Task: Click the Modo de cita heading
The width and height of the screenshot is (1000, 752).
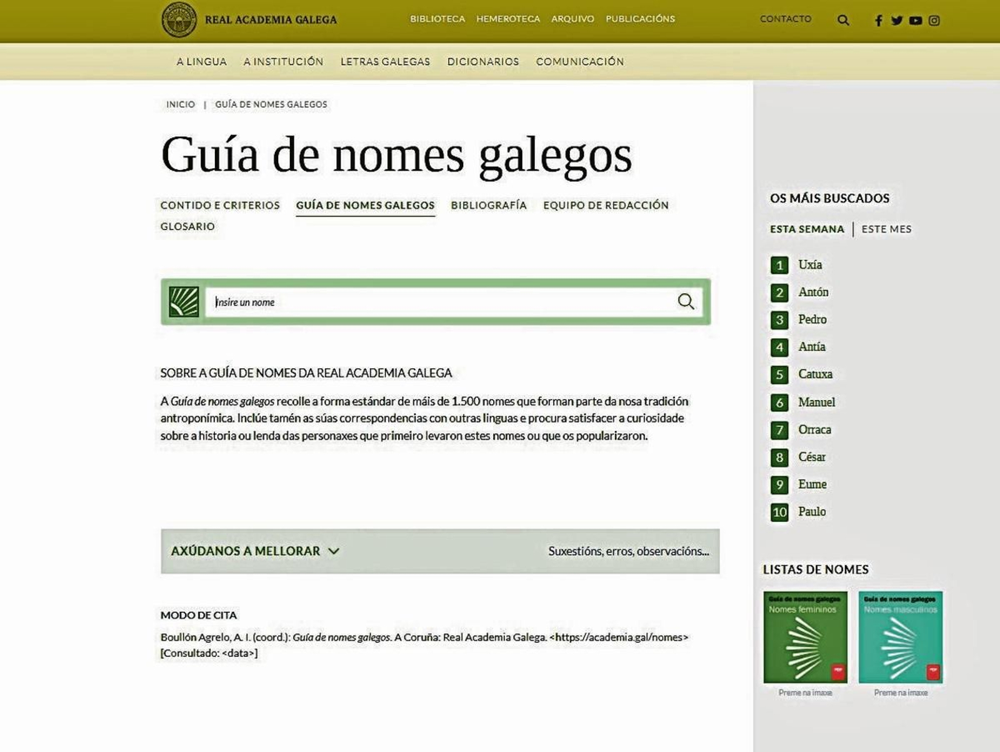Action: (199, 615)
